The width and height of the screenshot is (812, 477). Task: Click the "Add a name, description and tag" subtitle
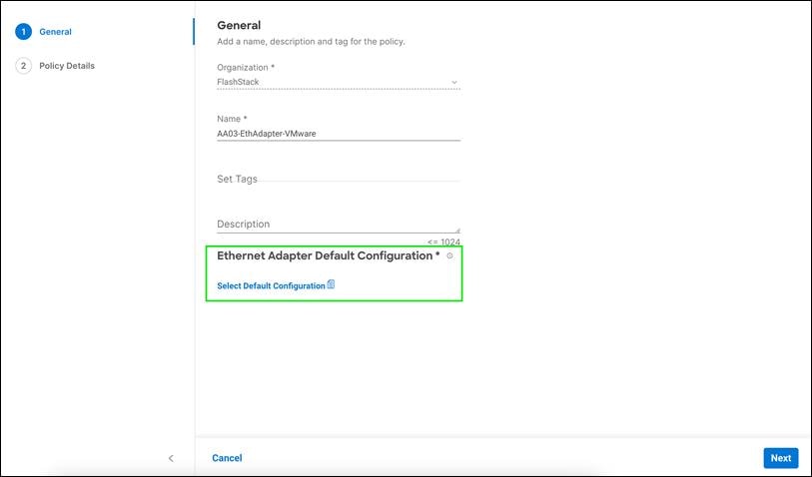tap(311, 41)
